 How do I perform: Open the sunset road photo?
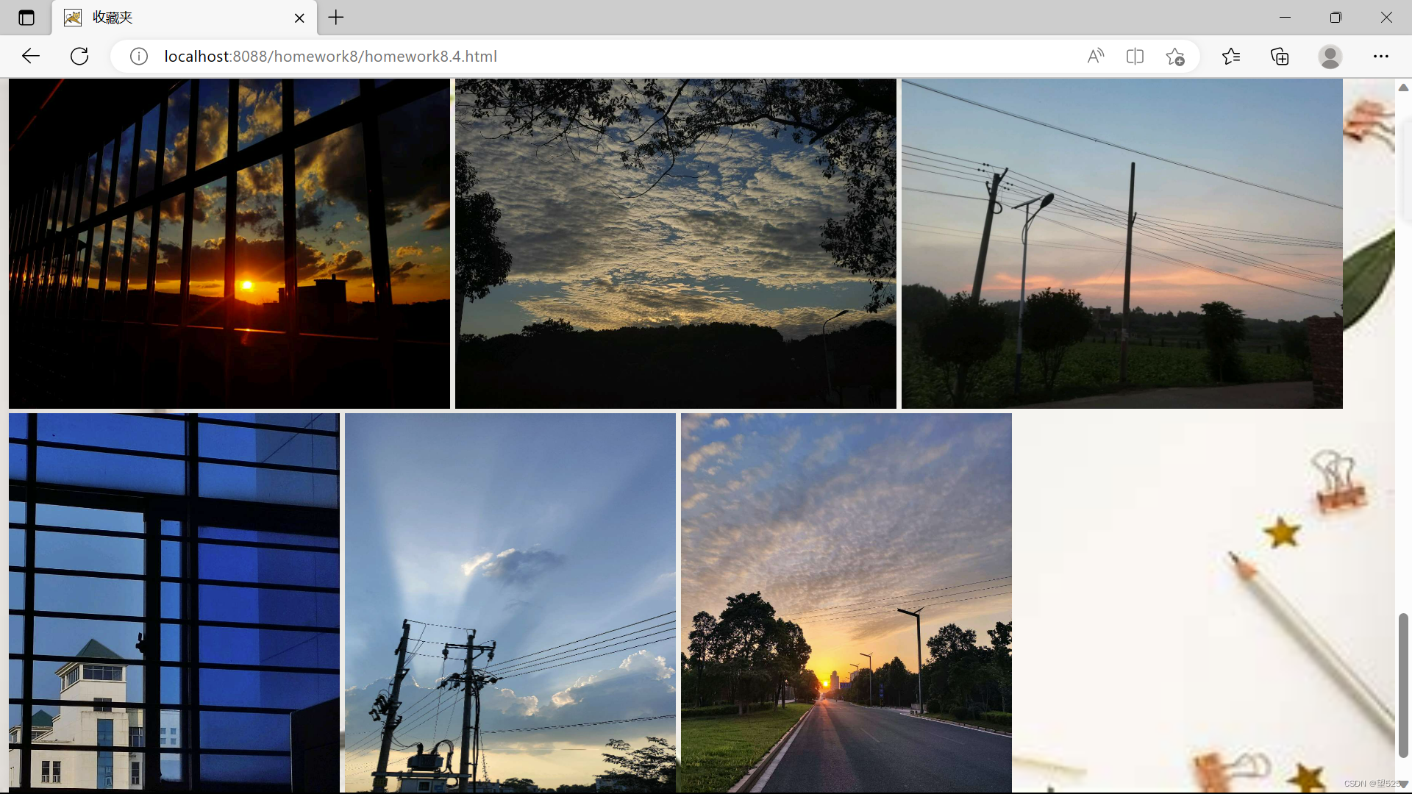click(846, 602)
